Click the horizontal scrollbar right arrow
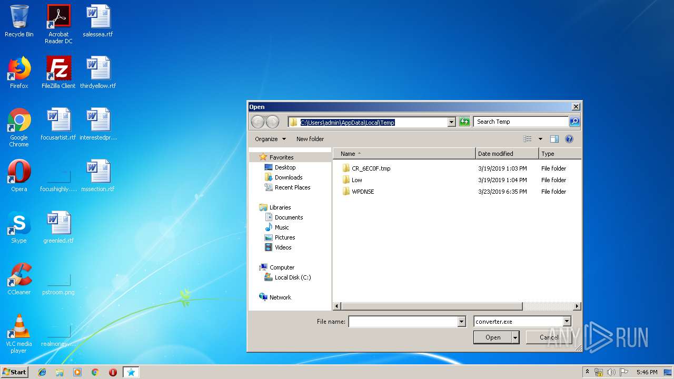Screen dimensions: 674x379 [x=577, y=306]
